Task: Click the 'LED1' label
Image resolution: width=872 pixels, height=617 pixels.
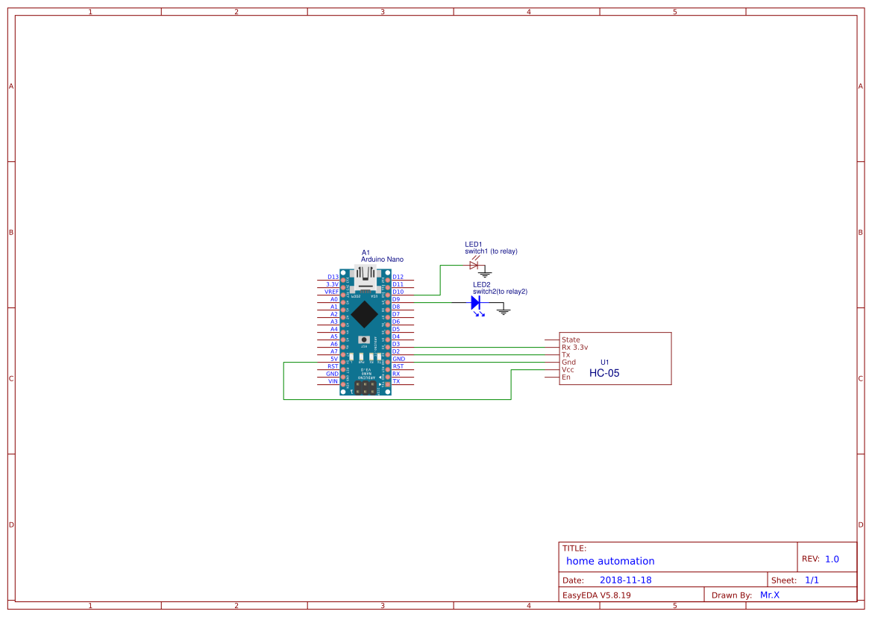Action: click(x=473, y=244)
